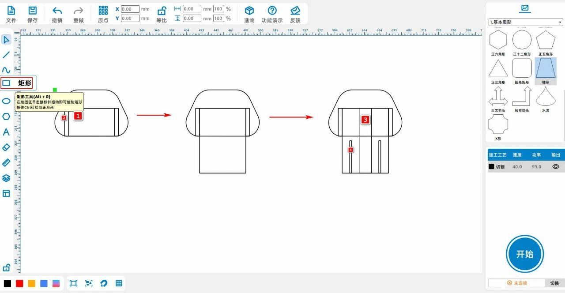The height and width of the screenshot is (293, 565).
Task: Pick the red color swatch
Action: point(19,283)
